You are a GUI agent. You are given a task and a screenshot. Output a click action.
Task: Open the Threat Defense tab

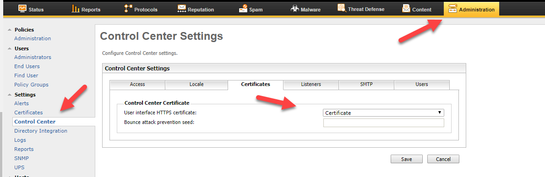point(361,9)
